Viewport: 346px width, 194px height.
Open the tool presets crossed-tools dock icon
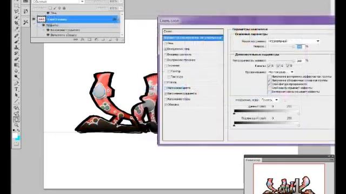25,22
